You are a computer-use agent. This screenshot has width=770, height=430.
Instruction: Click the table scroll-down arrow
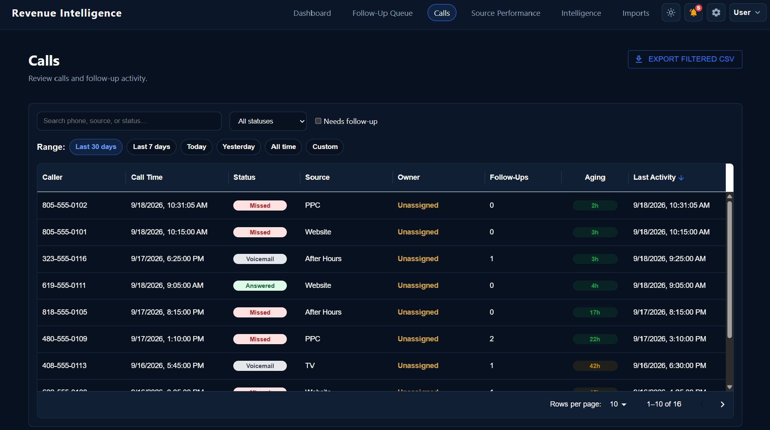click(x=729, y=387)
